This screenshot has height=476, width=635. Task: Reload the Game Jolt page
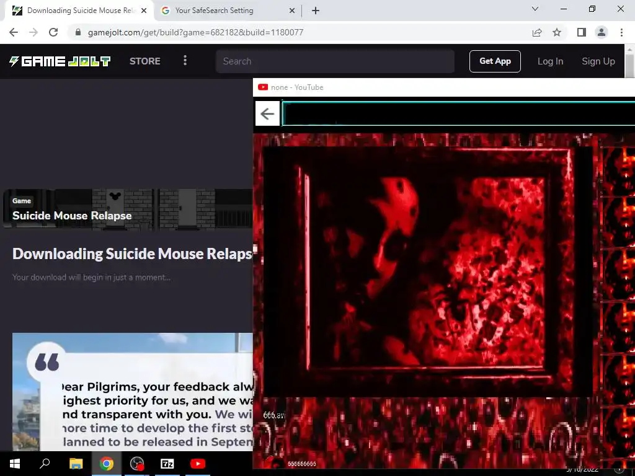pyautogui.click(x=53, y=32)
